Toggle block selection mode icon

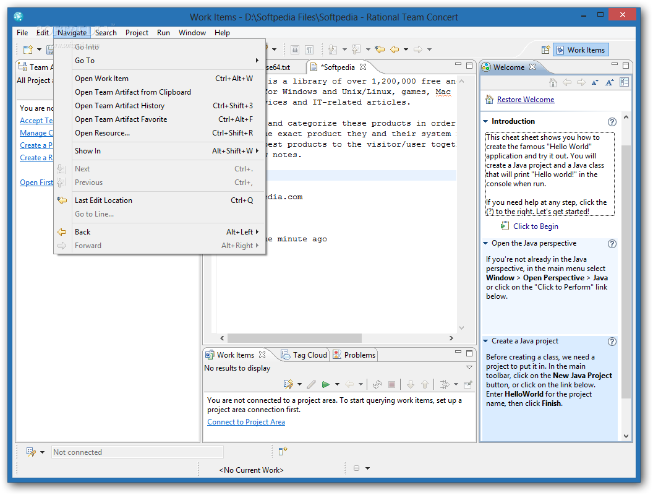point(295,50)
